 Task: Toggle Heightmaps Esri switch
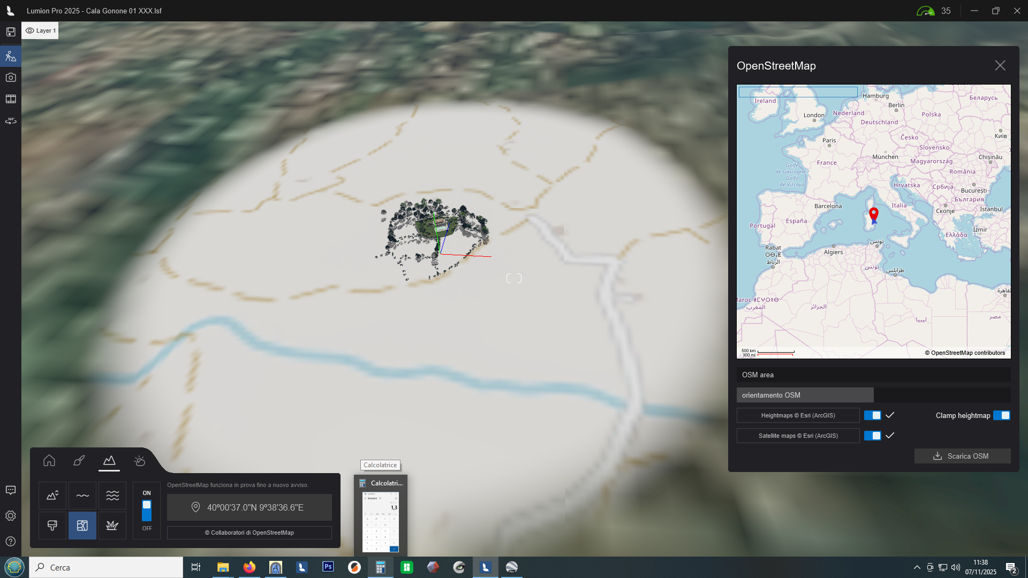(x=873, y=415)
